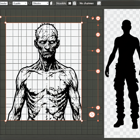Click the lowest target marker on vertical guide
Viewport: 140px width, 140px height.
(x=98, y=108)
